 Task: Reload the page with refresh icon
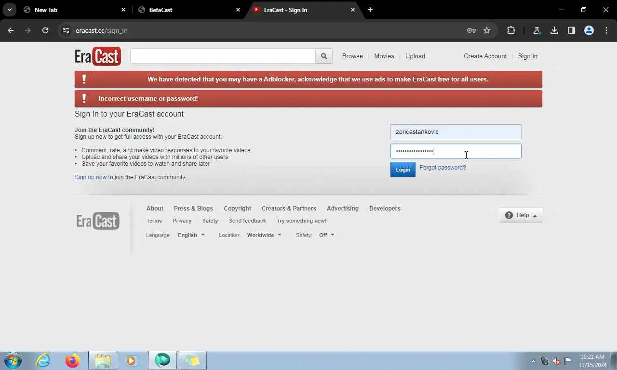[45, 30]
